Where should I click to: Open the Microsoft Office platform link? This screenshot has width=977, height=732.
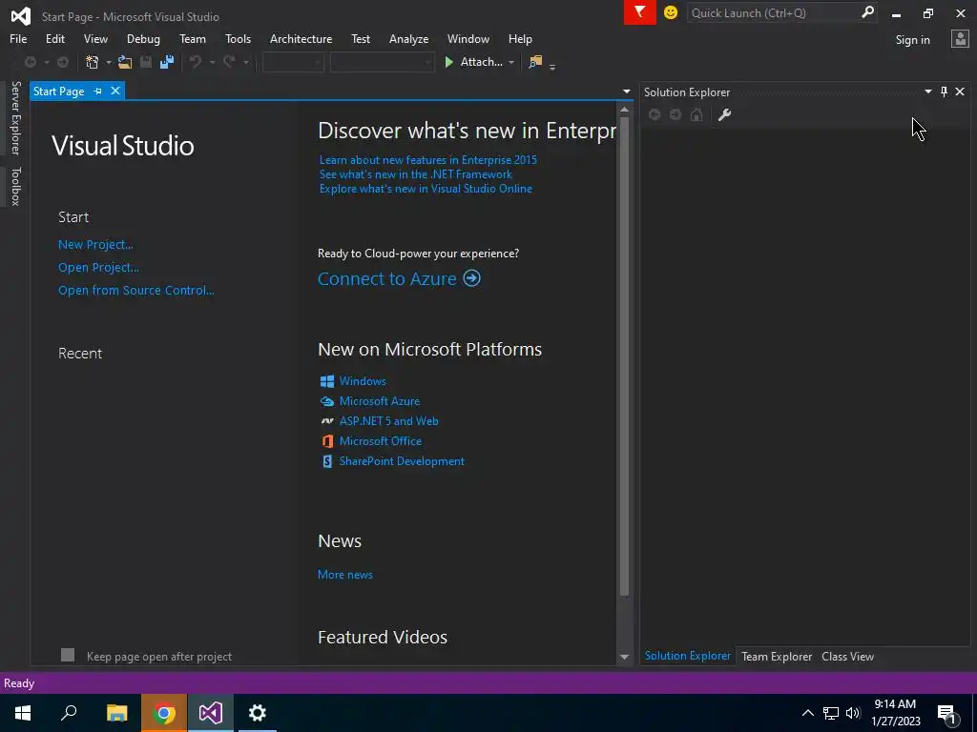(x=380, y=440)
